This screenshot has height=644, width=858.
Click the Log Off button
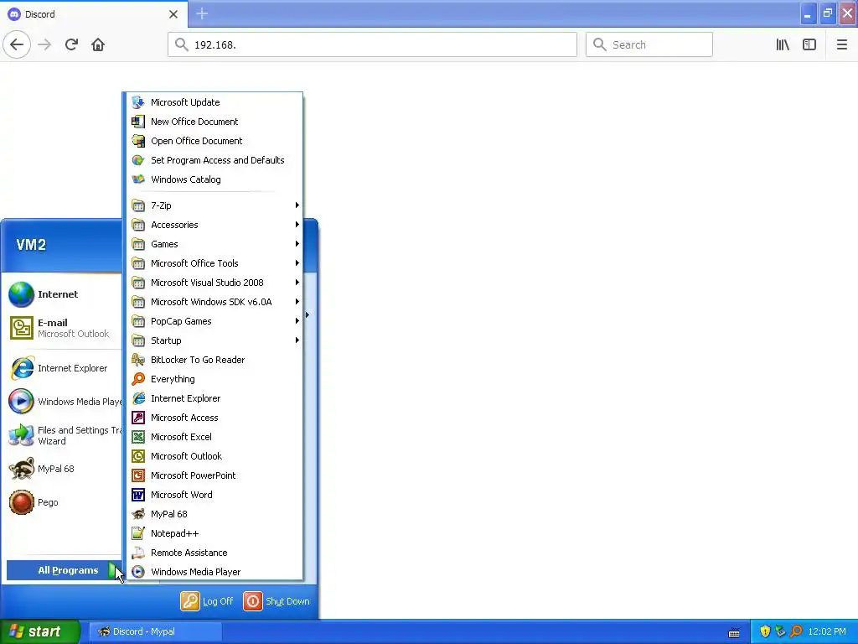tap(207, 601)
